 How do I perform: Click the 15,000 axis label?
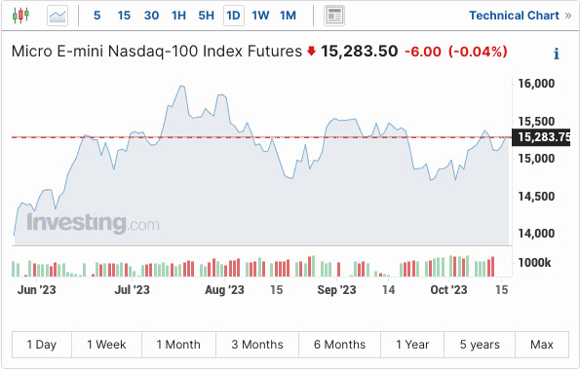[536, 159]
